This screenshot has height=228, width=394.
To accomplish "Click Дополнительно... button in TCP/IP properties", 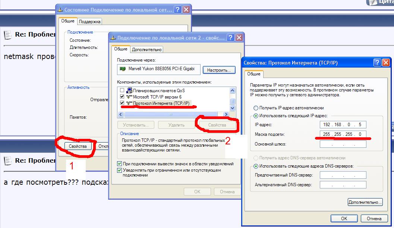I will pos(365,202).
